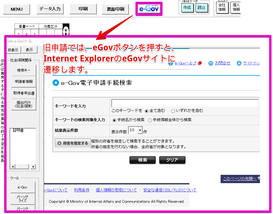The height and width of the screenshot is (214, 273).
Task: Select the 全て含む radio button
Action: tap(146, 111)
